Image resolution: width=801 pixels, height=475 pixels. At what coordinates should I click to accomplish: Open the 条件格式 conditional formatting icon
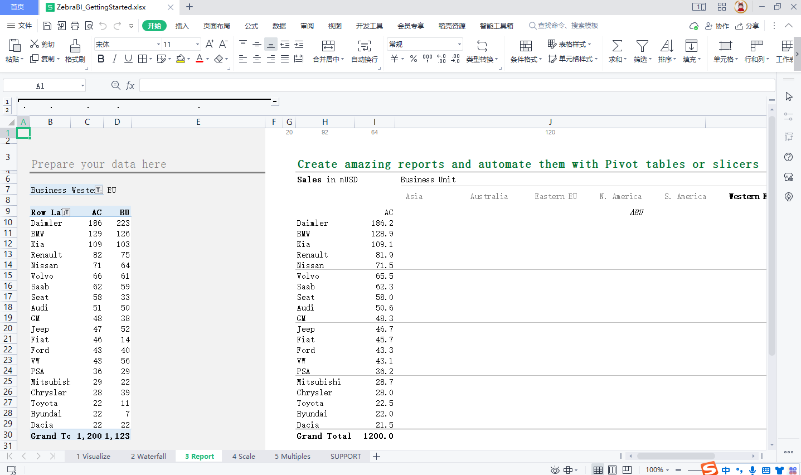(x=526, y=46)
